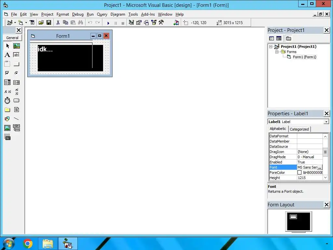Save the project with floppy icon

pos(49,22)
